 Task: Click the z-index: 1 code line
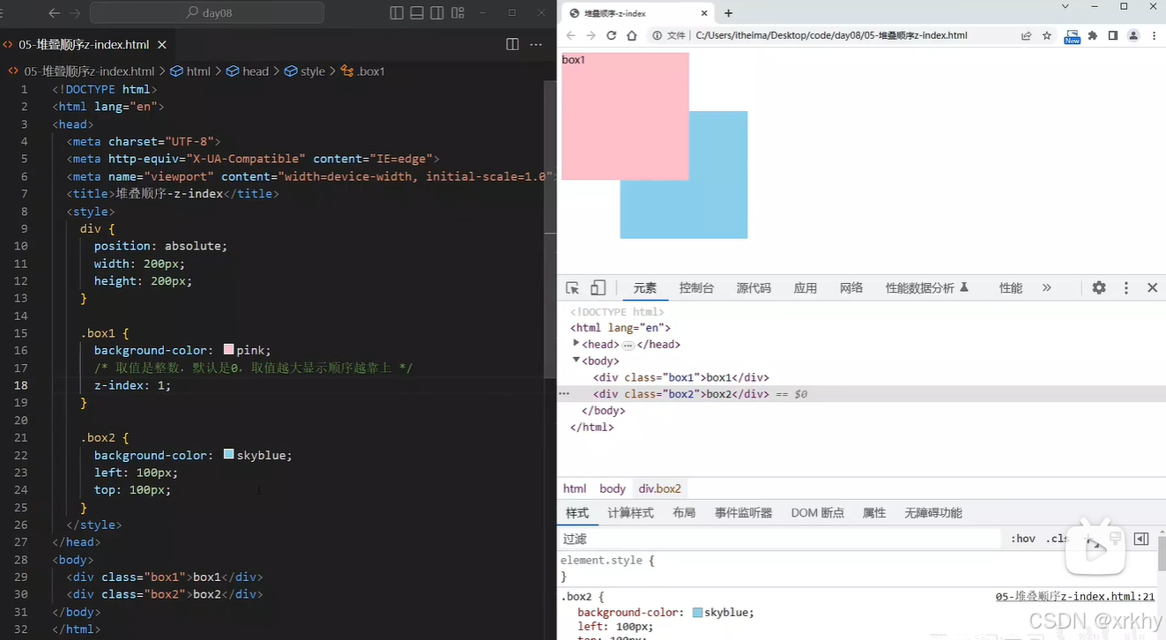[132, 385]
